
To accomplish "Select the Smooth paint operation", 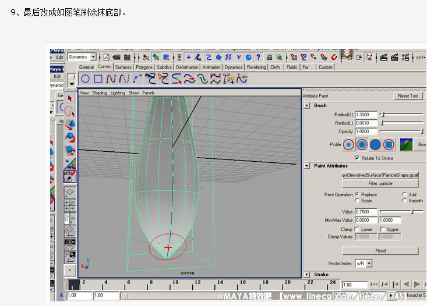I will (x=404, y=201).
